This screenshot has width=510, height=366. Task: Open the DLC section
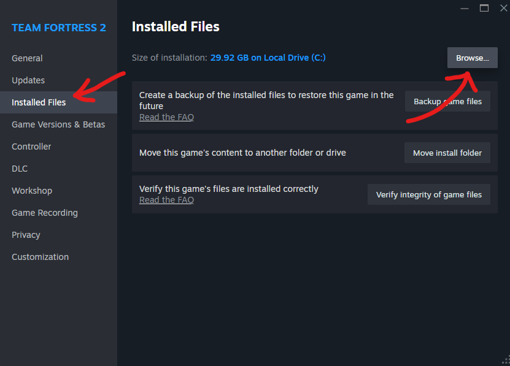coord(20,169)
